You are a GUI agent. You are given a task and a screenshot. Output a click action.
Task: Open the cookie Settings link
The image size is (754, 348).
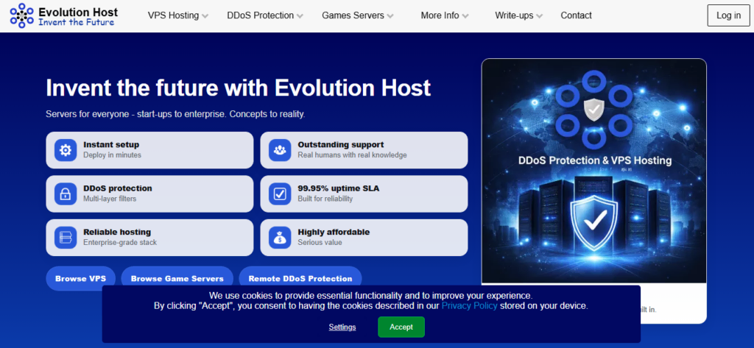(342, 327)
